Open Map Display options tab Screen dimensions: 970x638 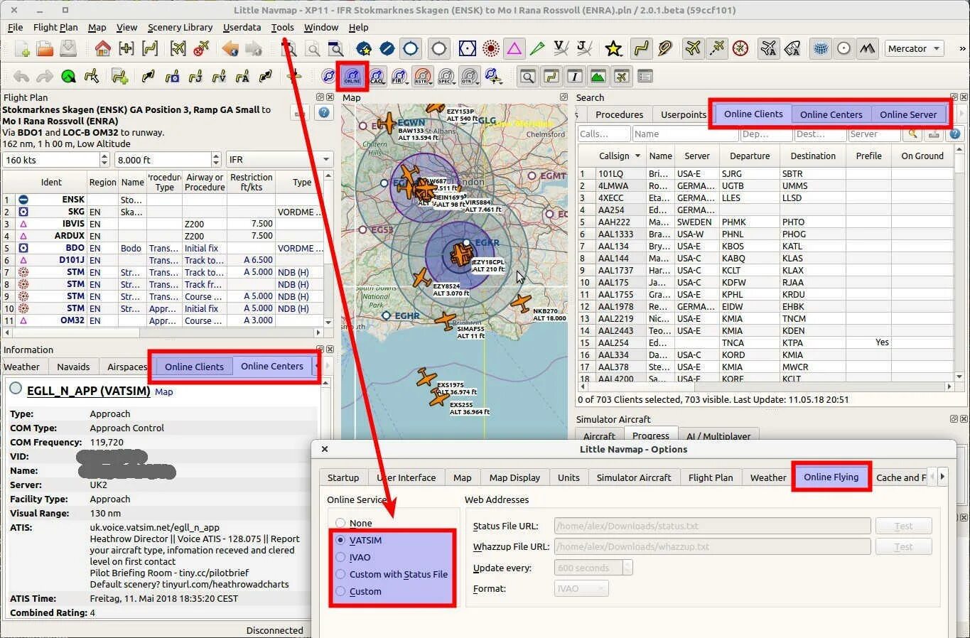click(514, 477)
